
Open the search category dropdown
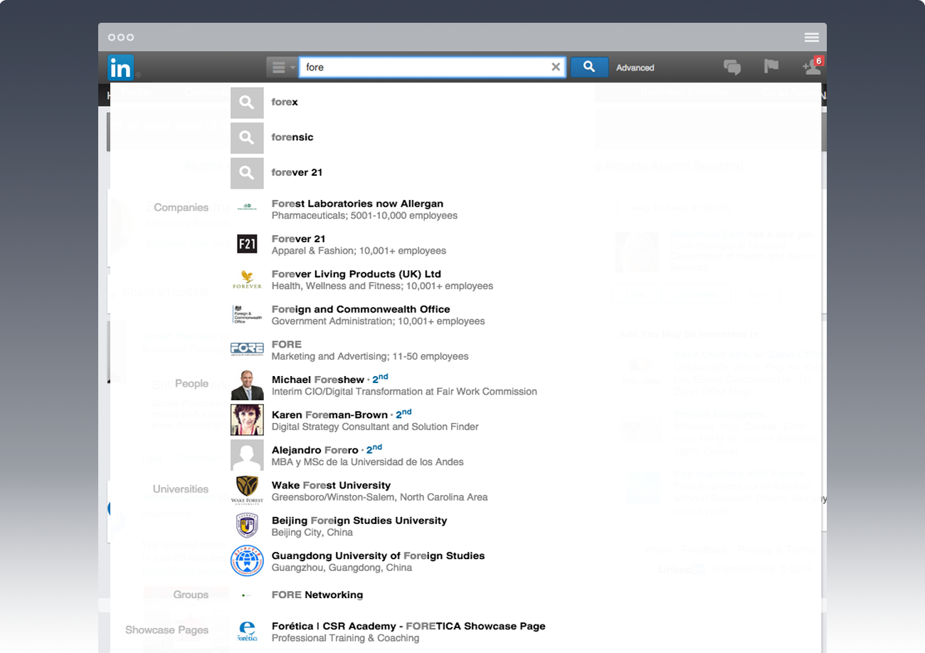pos(282,68)
